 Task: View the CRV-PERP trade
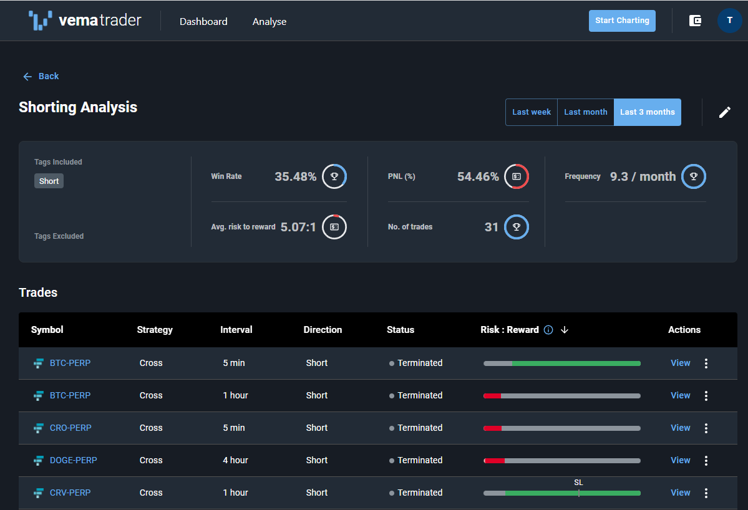680,493
